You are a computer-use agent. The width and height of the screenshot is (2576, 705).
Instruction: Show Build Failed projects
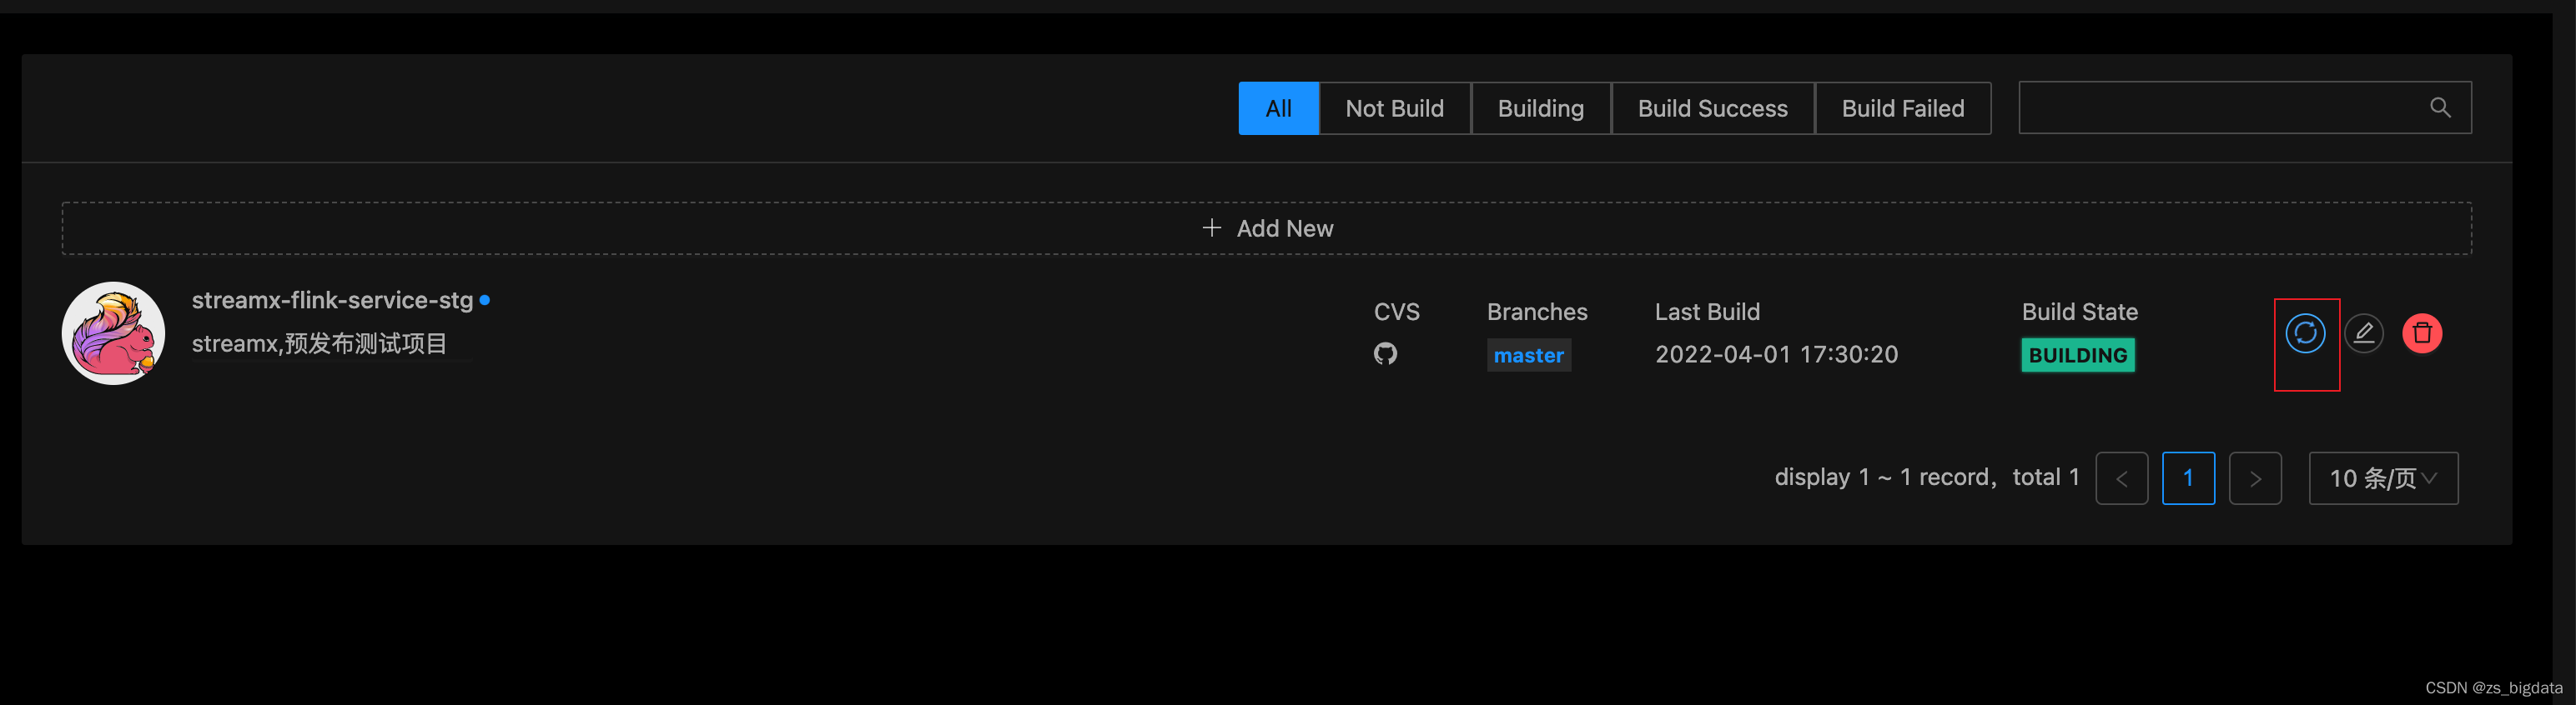1902,107
